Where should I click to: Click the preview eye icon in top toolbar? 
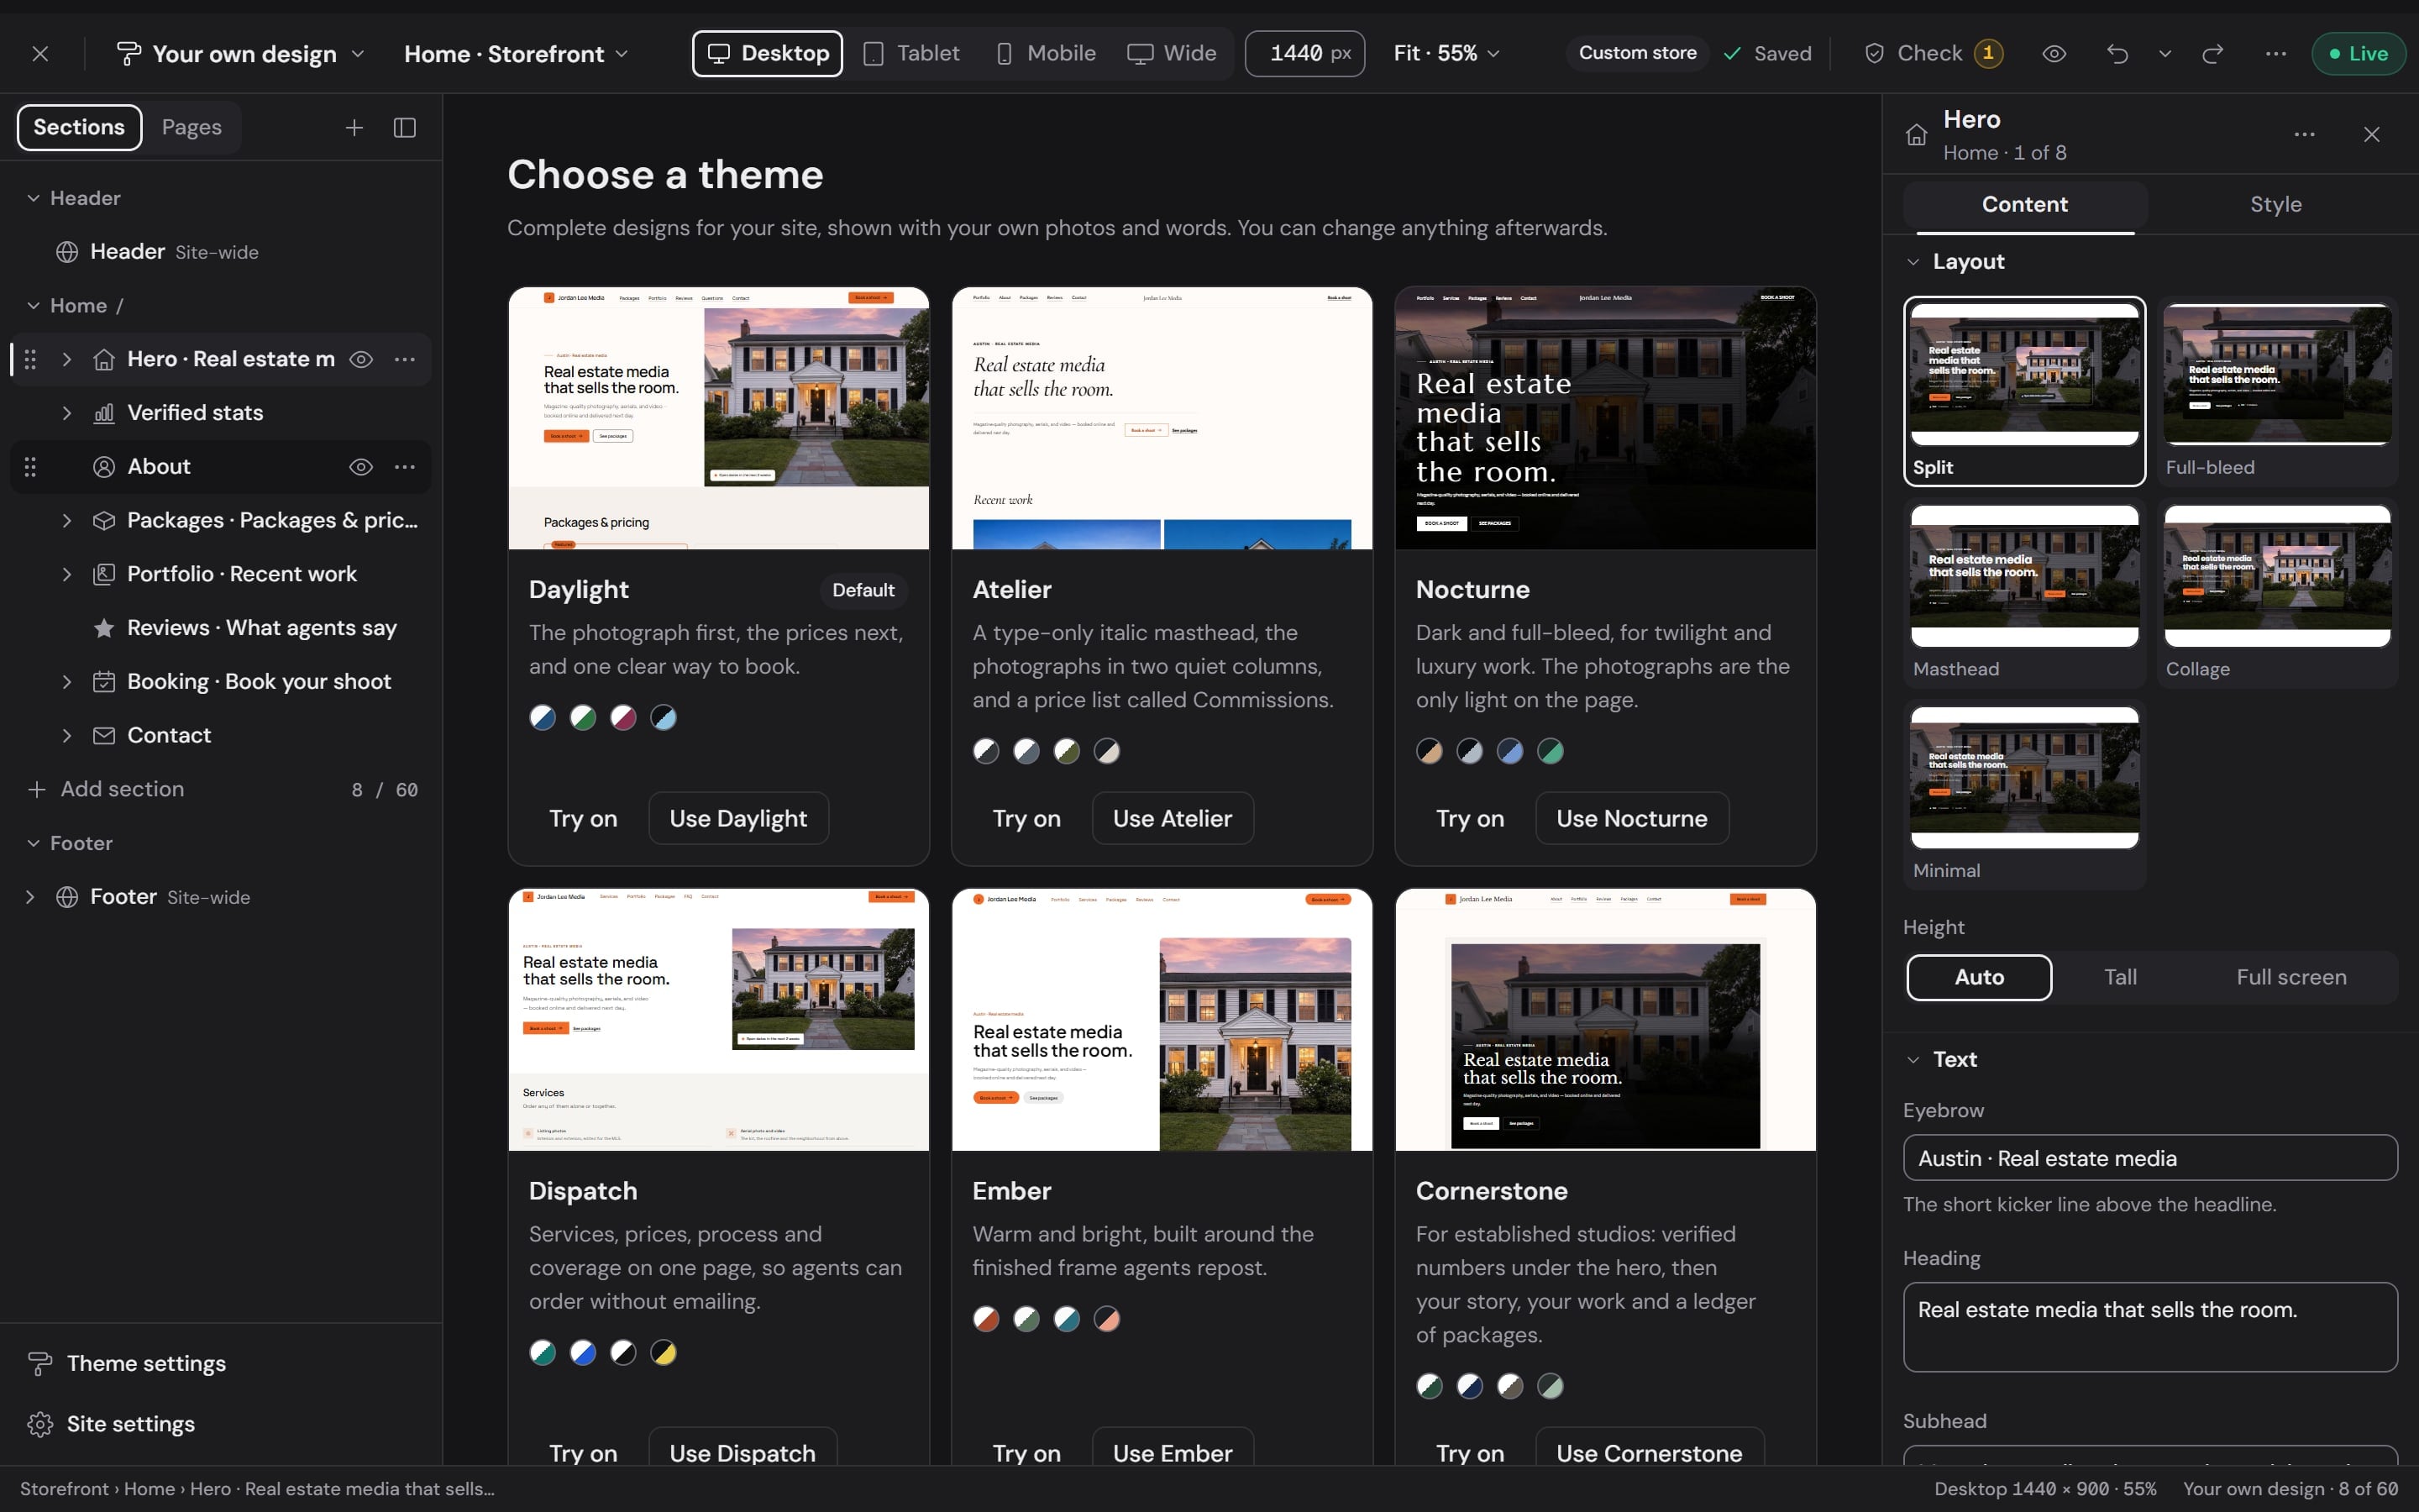click(2054, 53)
